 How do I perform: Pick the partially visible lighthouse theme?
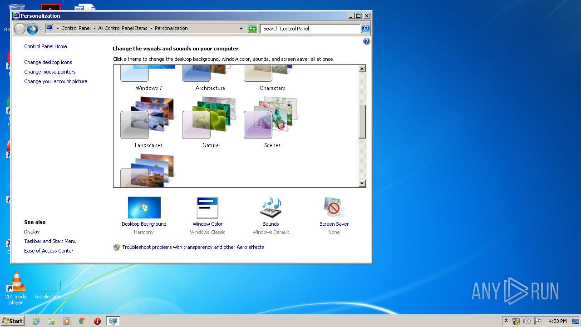[148, 170]
